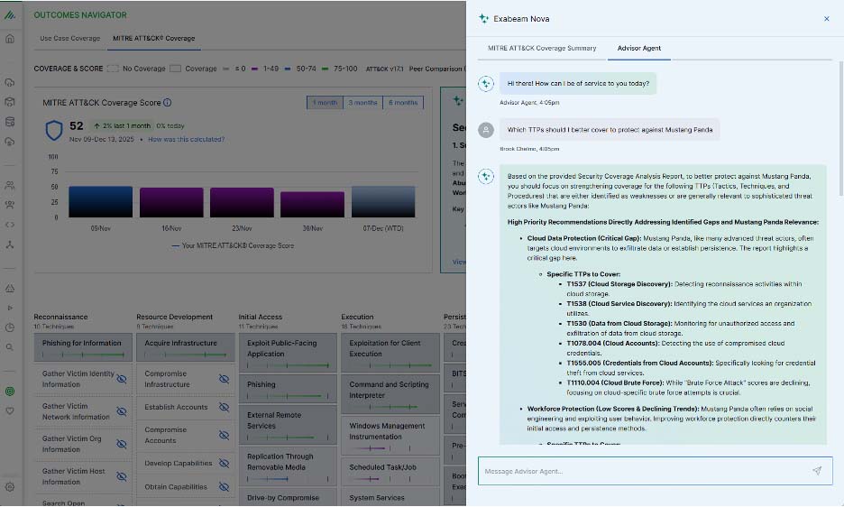The height and width of the screenshot is (507, 844).
Task: Toggle eye icon on Compromise Accounts
Action: [x=224, y=435]
